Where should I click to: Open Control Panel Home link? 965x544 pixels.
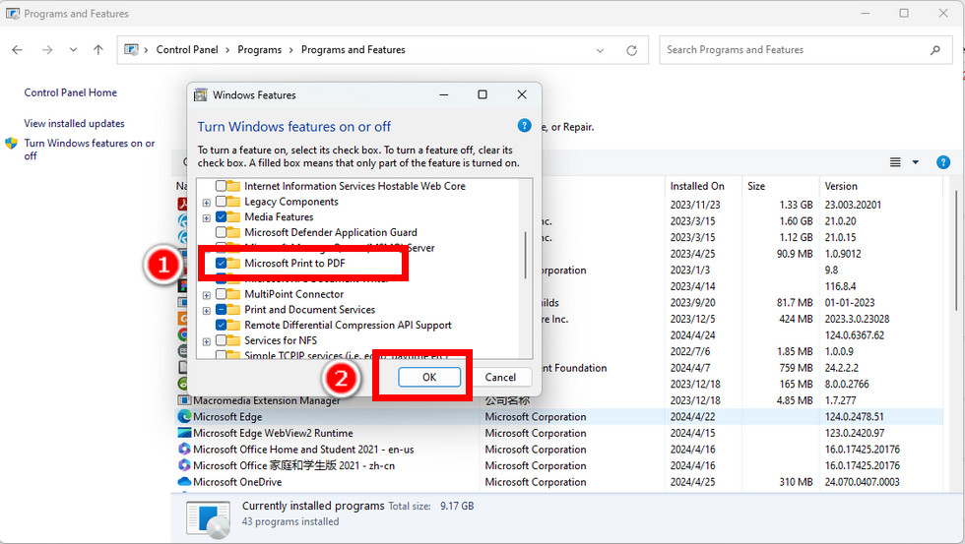(x=70, y=92)
